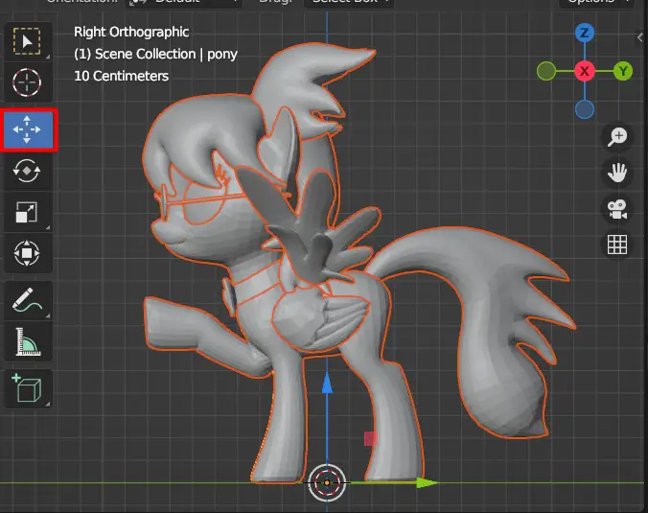This screenshot has height=513, width=648.
Task: Toggle the camera view button
Action: pyautogui.click(x=617, y=209)
